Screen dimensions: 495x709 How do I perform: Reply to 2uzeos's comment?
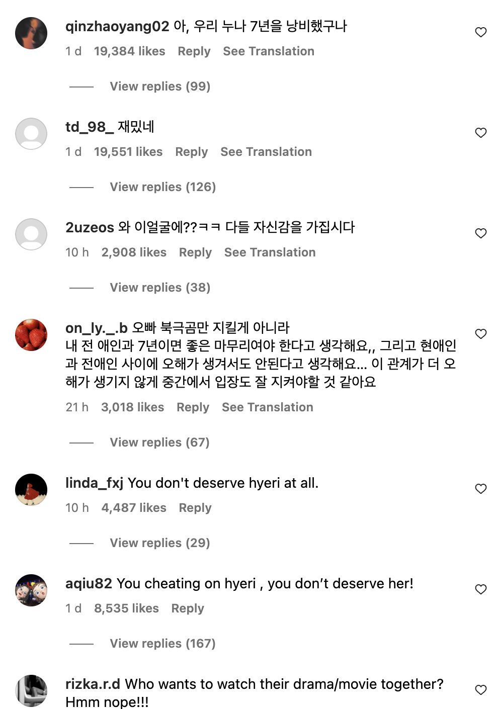point(195,252)
